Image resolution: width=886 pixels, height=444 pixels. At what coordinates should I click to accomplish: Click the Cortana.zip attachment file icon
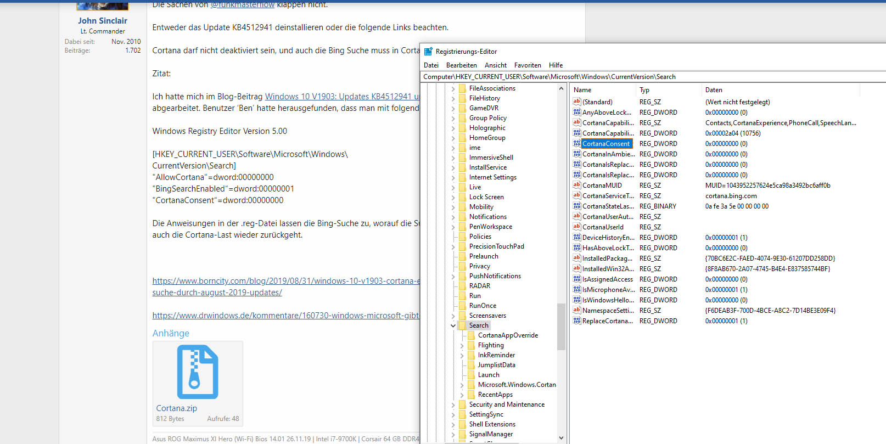click(x=198, y=372)
